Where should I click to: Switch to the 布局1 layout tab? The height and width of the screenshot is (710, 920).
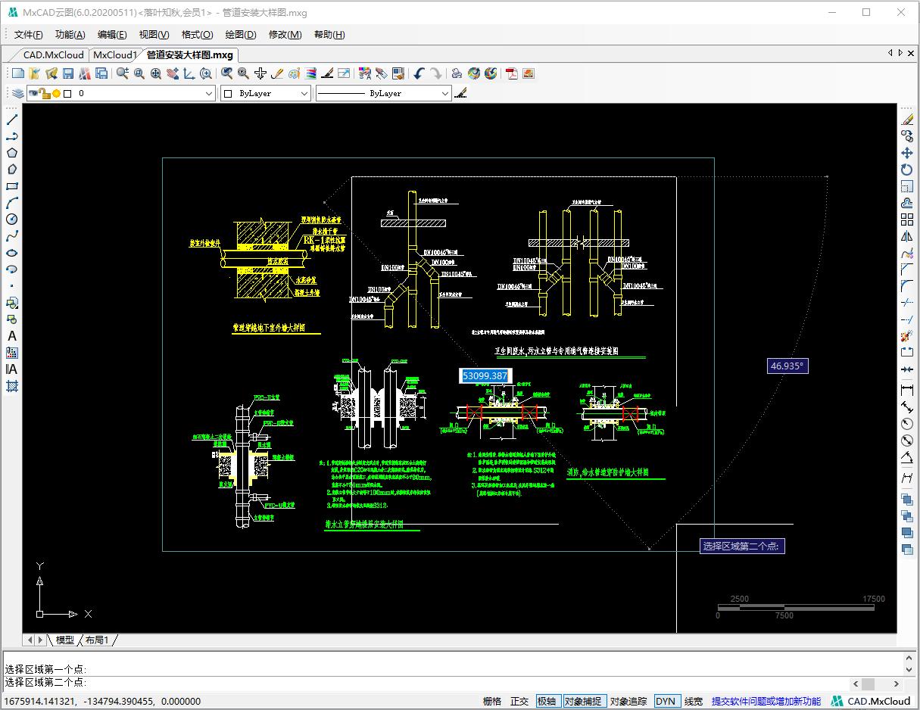click(x=96, y=640)
